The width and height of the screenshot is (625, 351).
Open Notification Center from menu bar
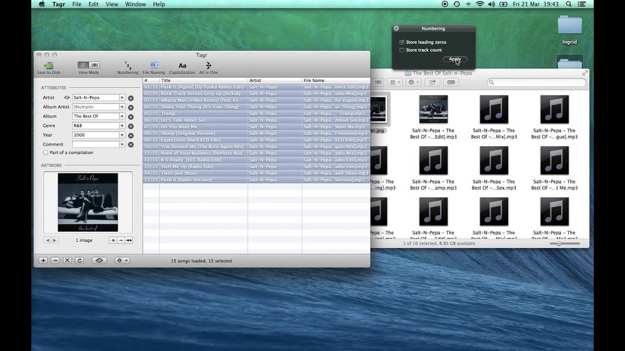583,4
